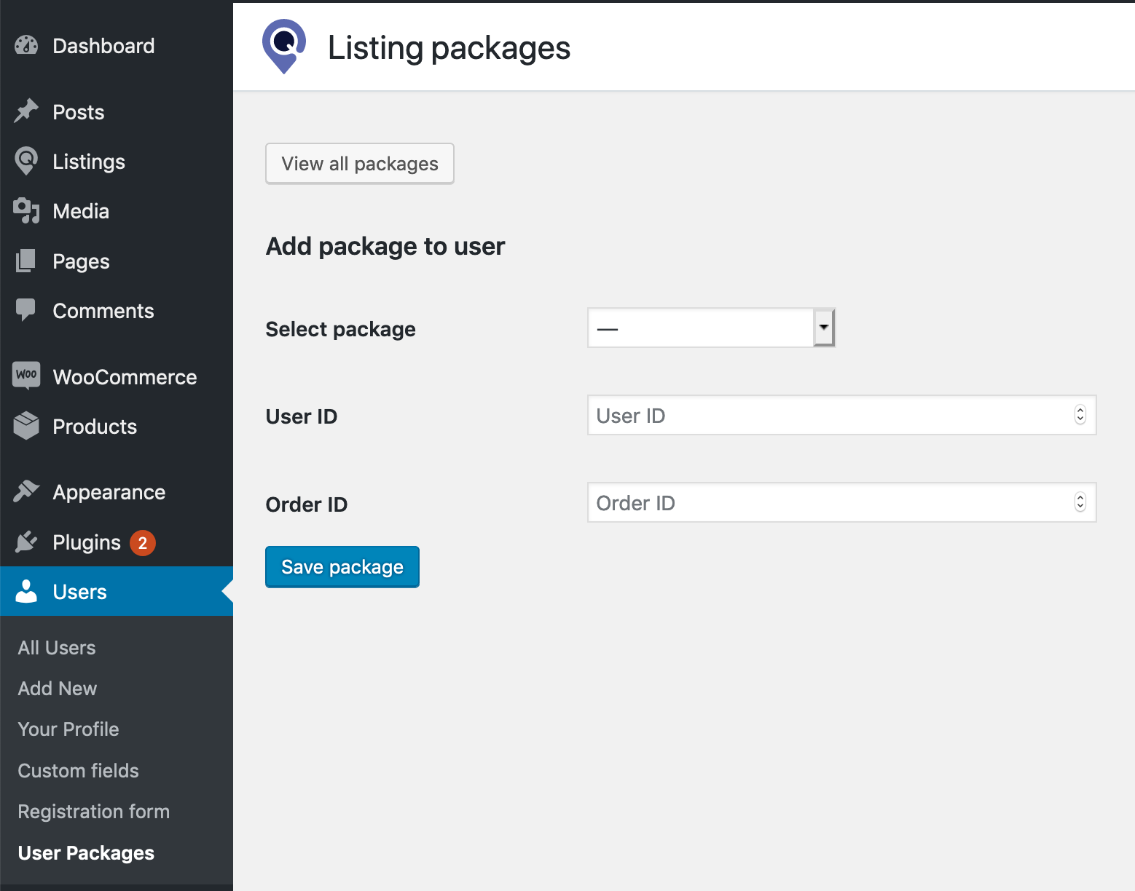Click the WooCommerce Woo badge icon
1135x891 pixels.
tap(26, 376)
